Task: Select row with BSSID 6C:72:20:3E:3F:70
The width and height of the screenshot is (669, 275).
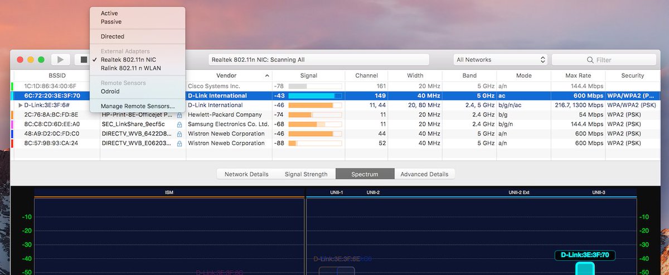Action: click(336, 96)
